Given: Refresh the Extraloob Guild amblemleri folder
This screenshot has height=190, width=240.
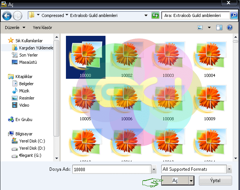Looking at the screenshot, I should tap(155, 15).
